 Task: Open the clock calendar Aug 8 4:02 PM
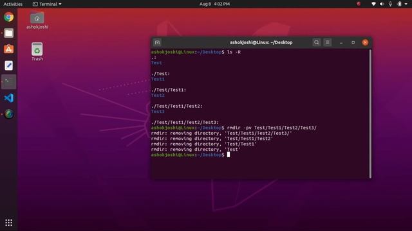click(214, 4)
